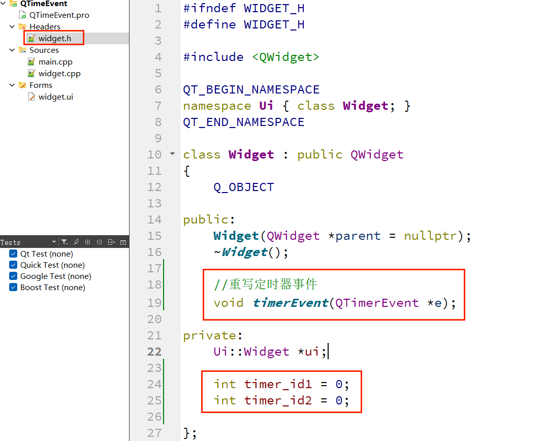The image size is (543, 441).
Task: Click the QT_END_NAMESPACE macro
Action: (x=244, y=122)
